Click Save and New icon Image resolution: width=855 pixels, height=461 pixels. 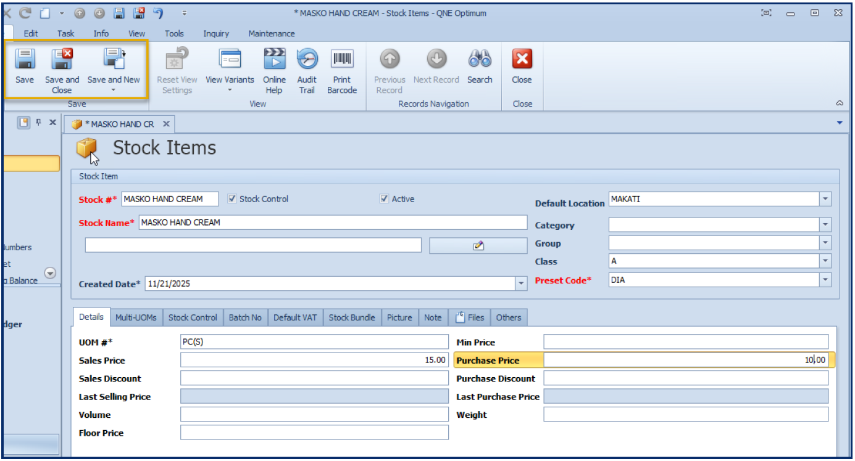coord(114,59)
